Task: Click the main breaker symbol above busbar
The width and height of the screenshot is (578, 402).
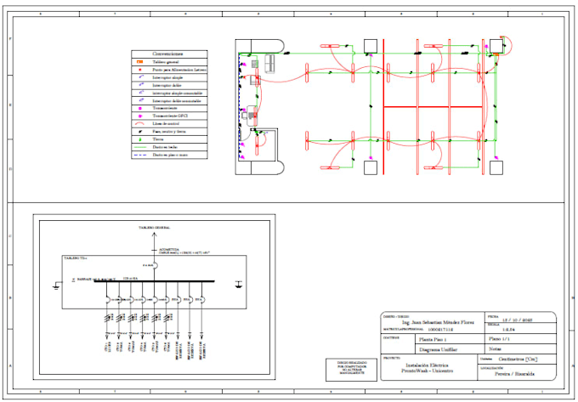Action: [156, 265]
